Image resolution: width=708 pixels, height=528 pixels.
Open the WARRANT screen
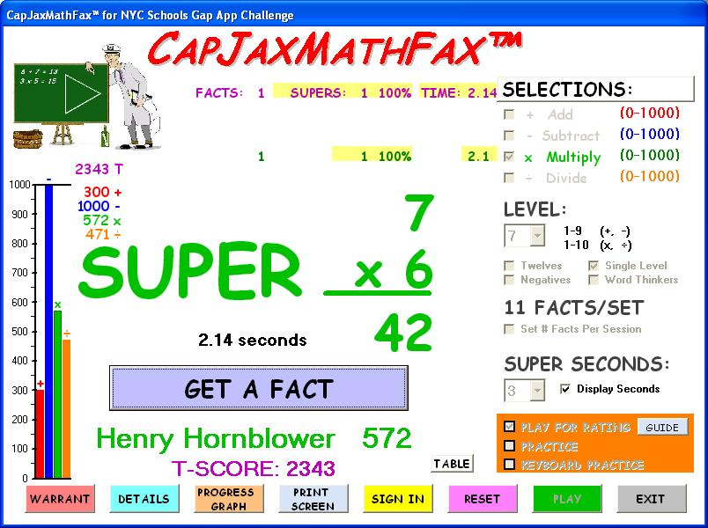click(60, 499)
